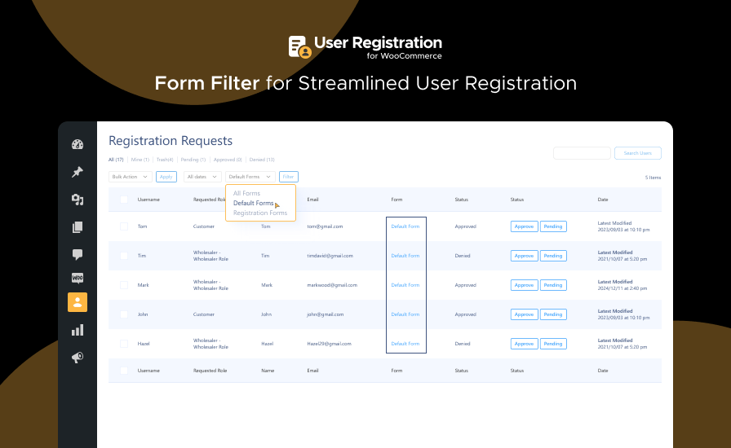Set Tim's request to Pending
This screenshot has height=448, width=731.
[x=553, y=256]
